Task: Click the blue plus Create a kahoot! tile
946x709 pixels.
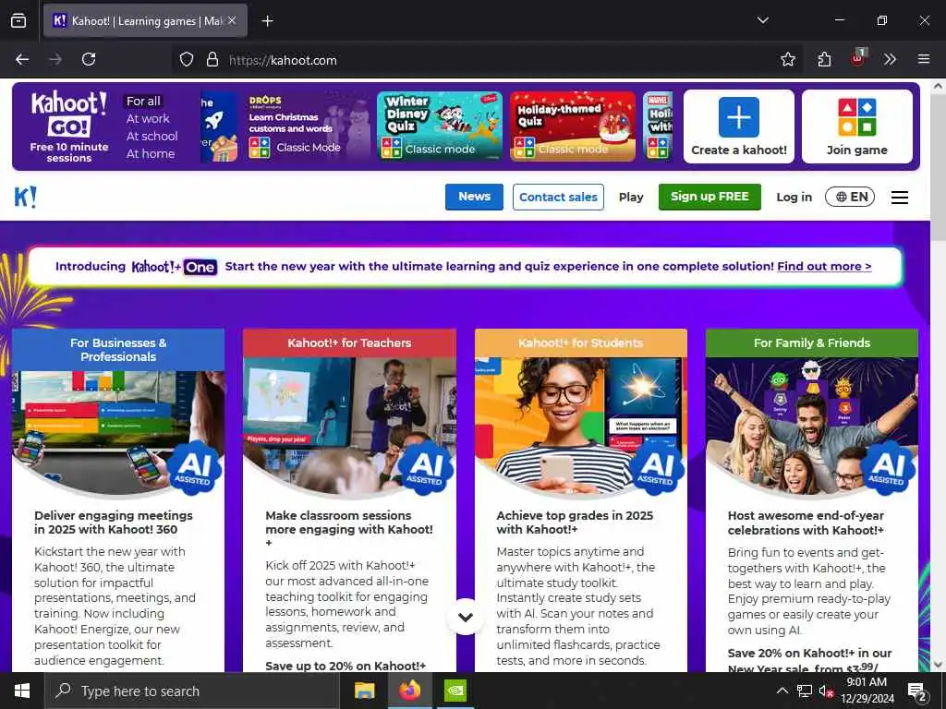Action: click(x=739, y=126)
